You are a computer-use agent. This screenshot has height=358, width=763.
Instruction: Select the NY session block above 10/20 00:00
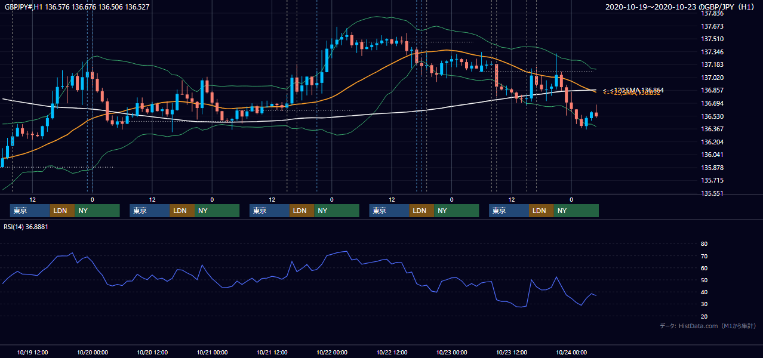97,211
